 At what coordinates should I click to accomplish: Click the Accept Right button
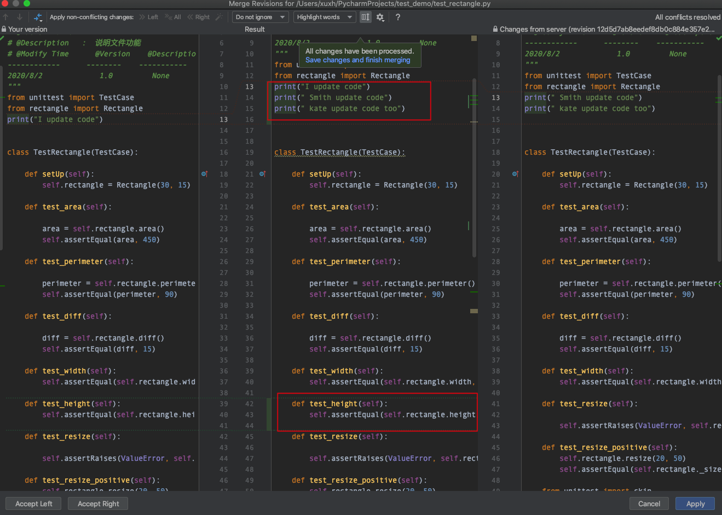point(99,504)
